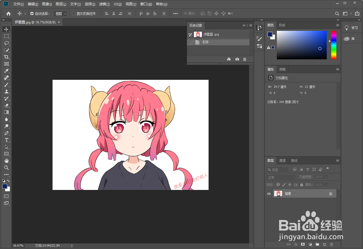Select the Rectangle shape tool
Image resolution: width=363 pixels, height=249 pixels.
tap(6, 154)
